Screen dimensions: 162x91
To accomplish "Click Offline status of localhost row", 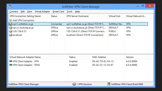I will (x=54, y=35).
